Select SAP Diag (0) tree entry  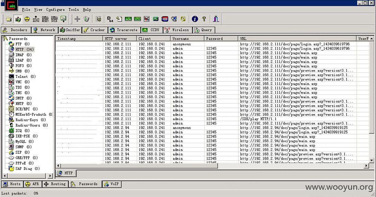(27, 169)
